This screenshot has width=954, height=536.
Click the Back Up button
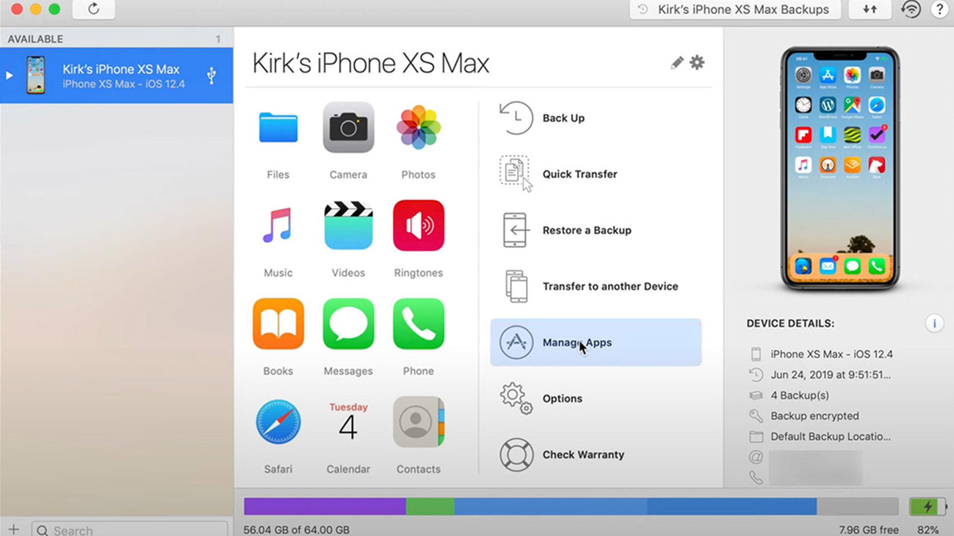[x=563, y=118]
